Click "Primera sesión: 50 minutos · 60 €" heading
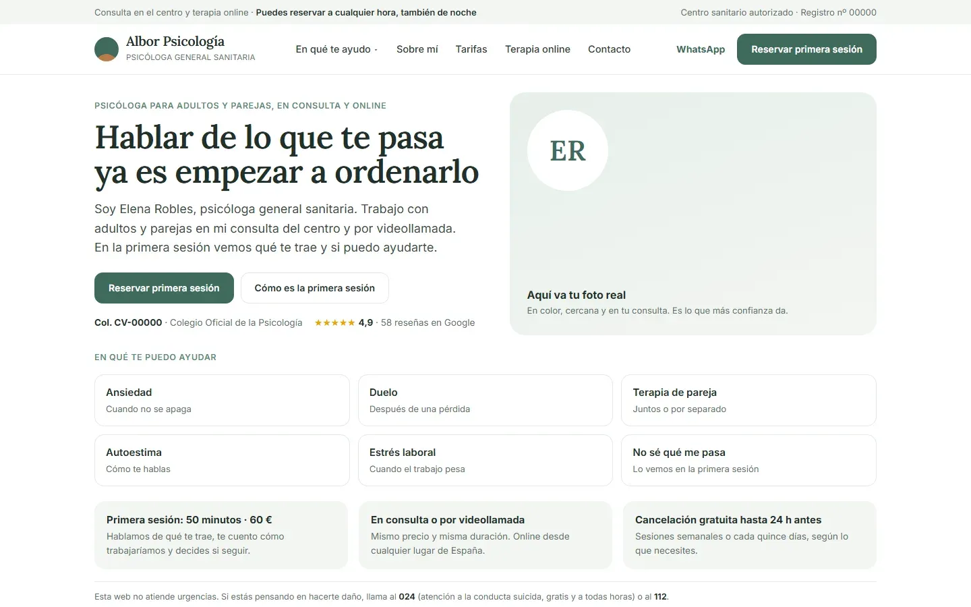Screen dimensions: 971x607 (x=189, y=520)
